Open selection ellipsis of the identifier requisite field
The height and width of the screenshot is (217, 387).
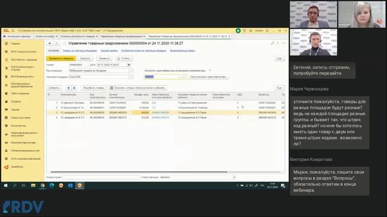click(x=180, y=77)
